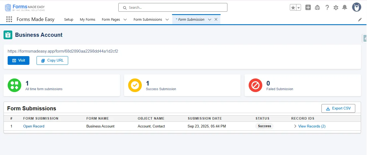Click the Success Submission label
The image size is (367, 155).
coord(161,89)
